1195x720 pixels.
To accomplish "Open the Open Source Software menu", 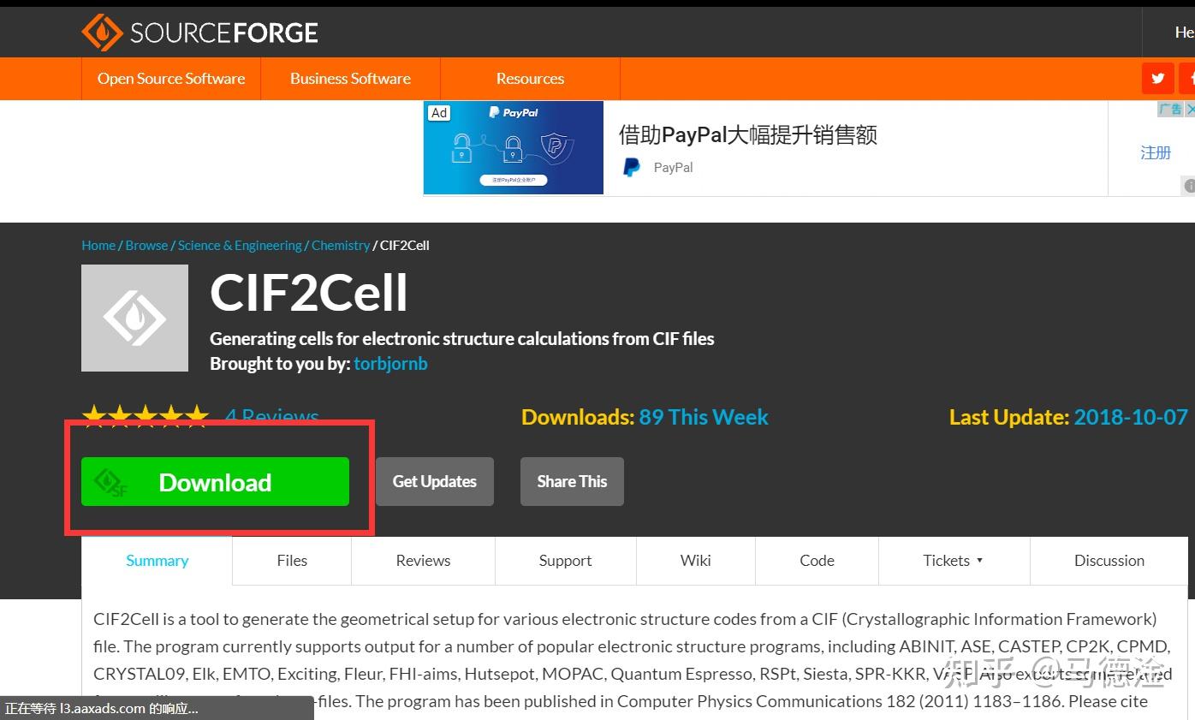I will [171, 78].
